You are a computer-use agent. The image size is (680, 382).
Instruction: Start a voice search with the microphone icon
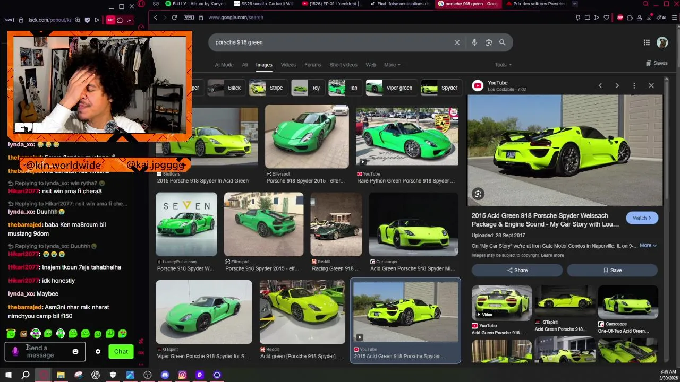tap(474, 42)
